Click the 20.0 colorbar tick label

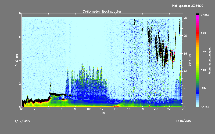click(203, 33)
